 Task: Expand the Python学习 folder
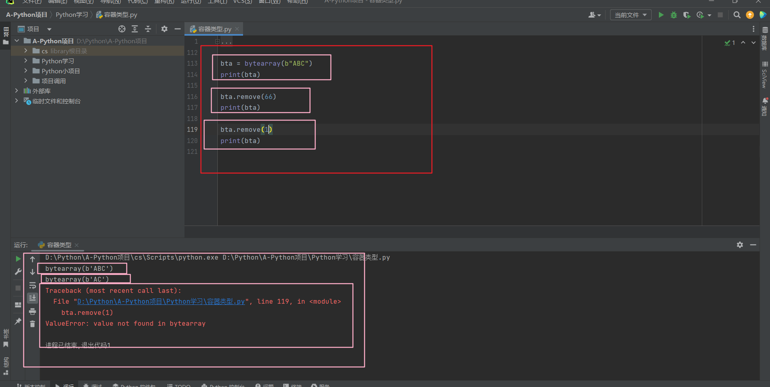pyautogui.click(x=26, y=61)
